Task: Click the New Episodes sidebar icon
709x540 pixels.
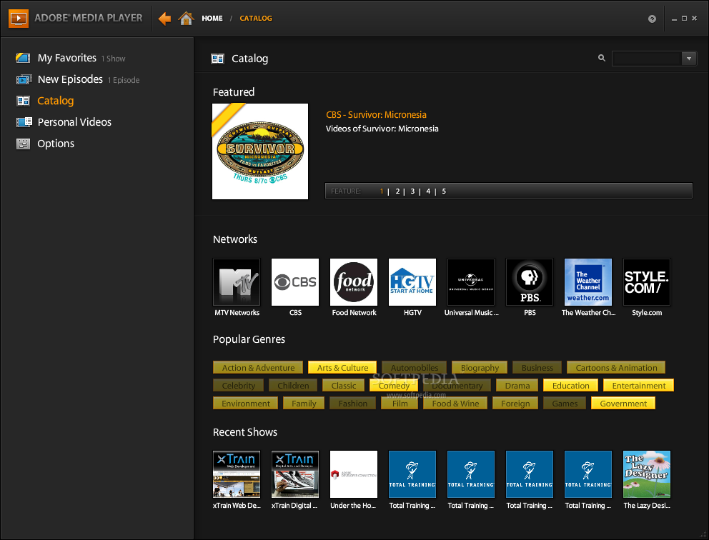Action: point(24,79)
